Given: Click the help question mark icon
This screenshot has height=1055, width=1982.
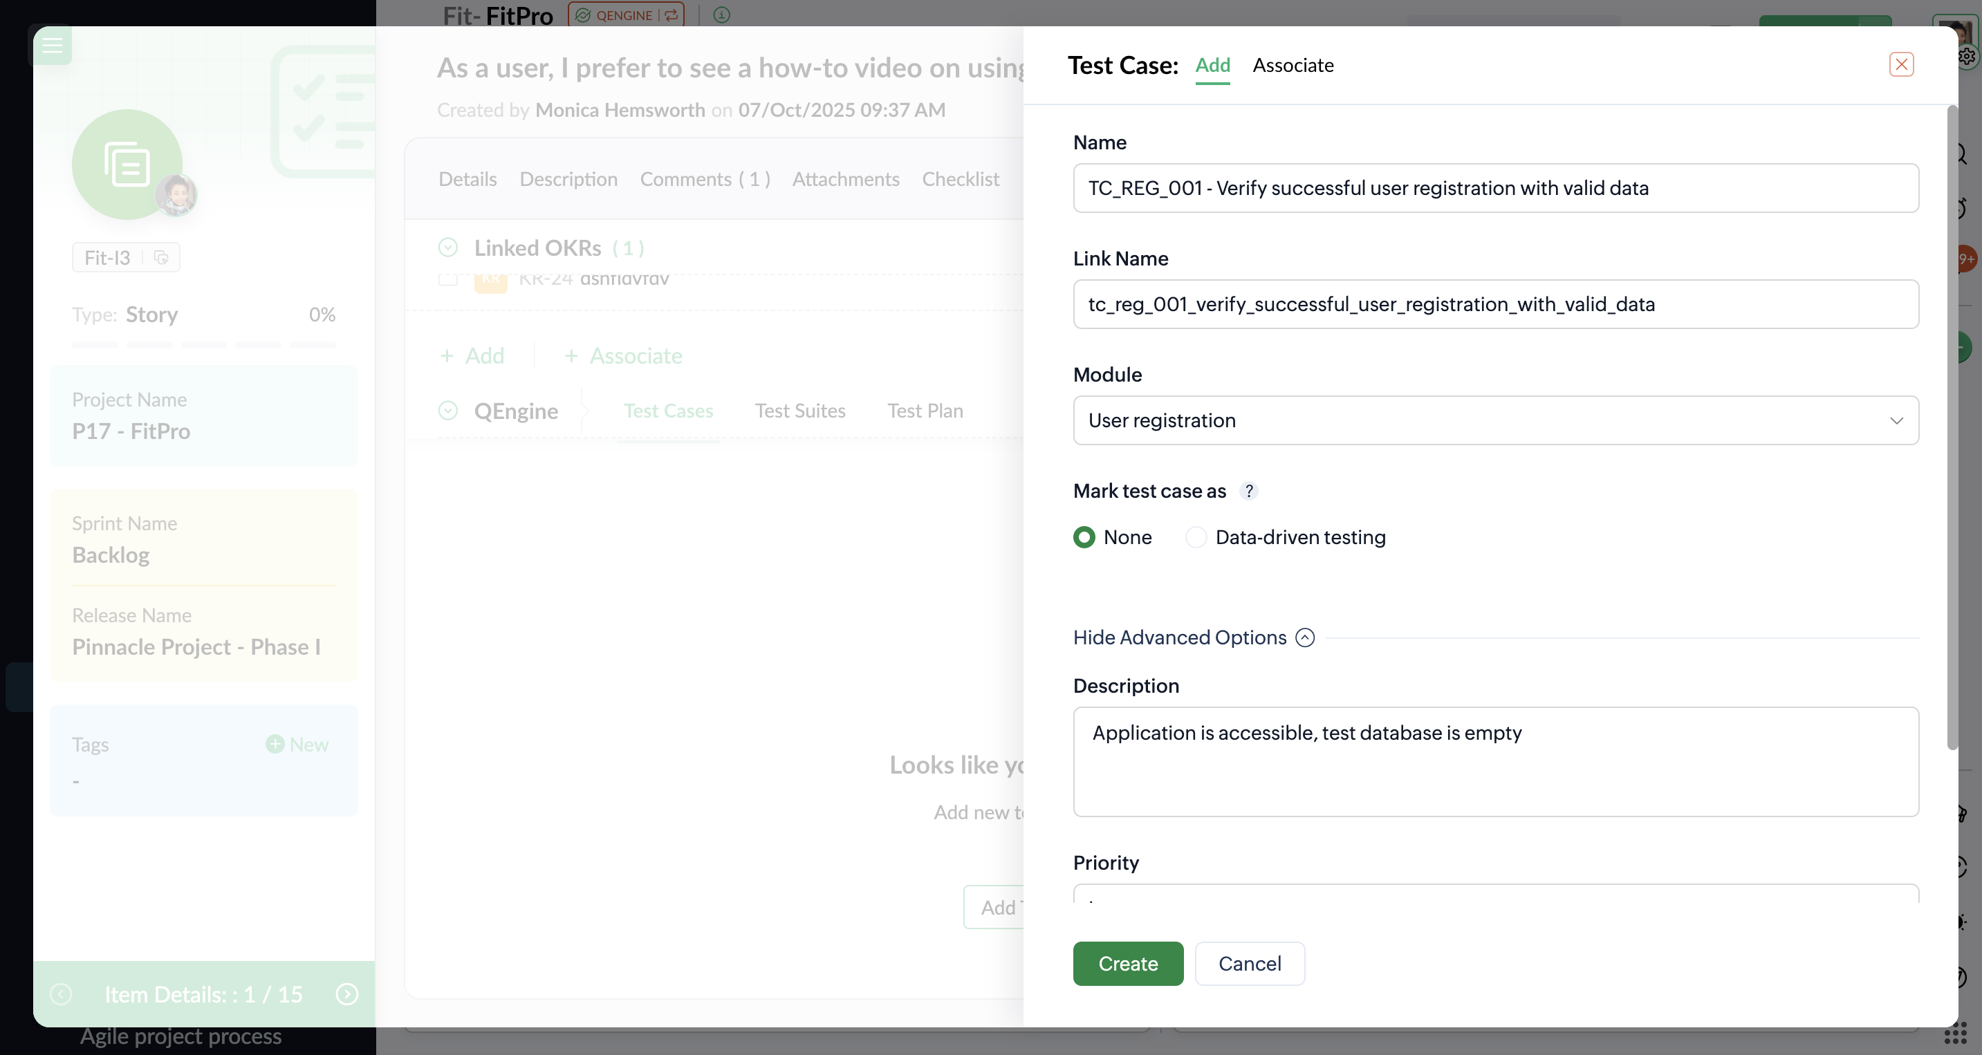Looking at the screenshot, I should 1249,491.
